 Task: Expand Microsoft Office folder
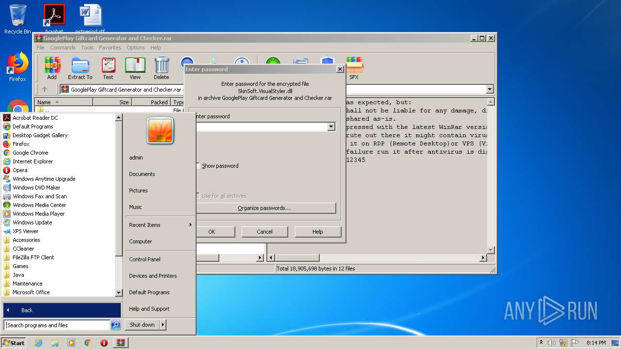[x=31, y=292]
